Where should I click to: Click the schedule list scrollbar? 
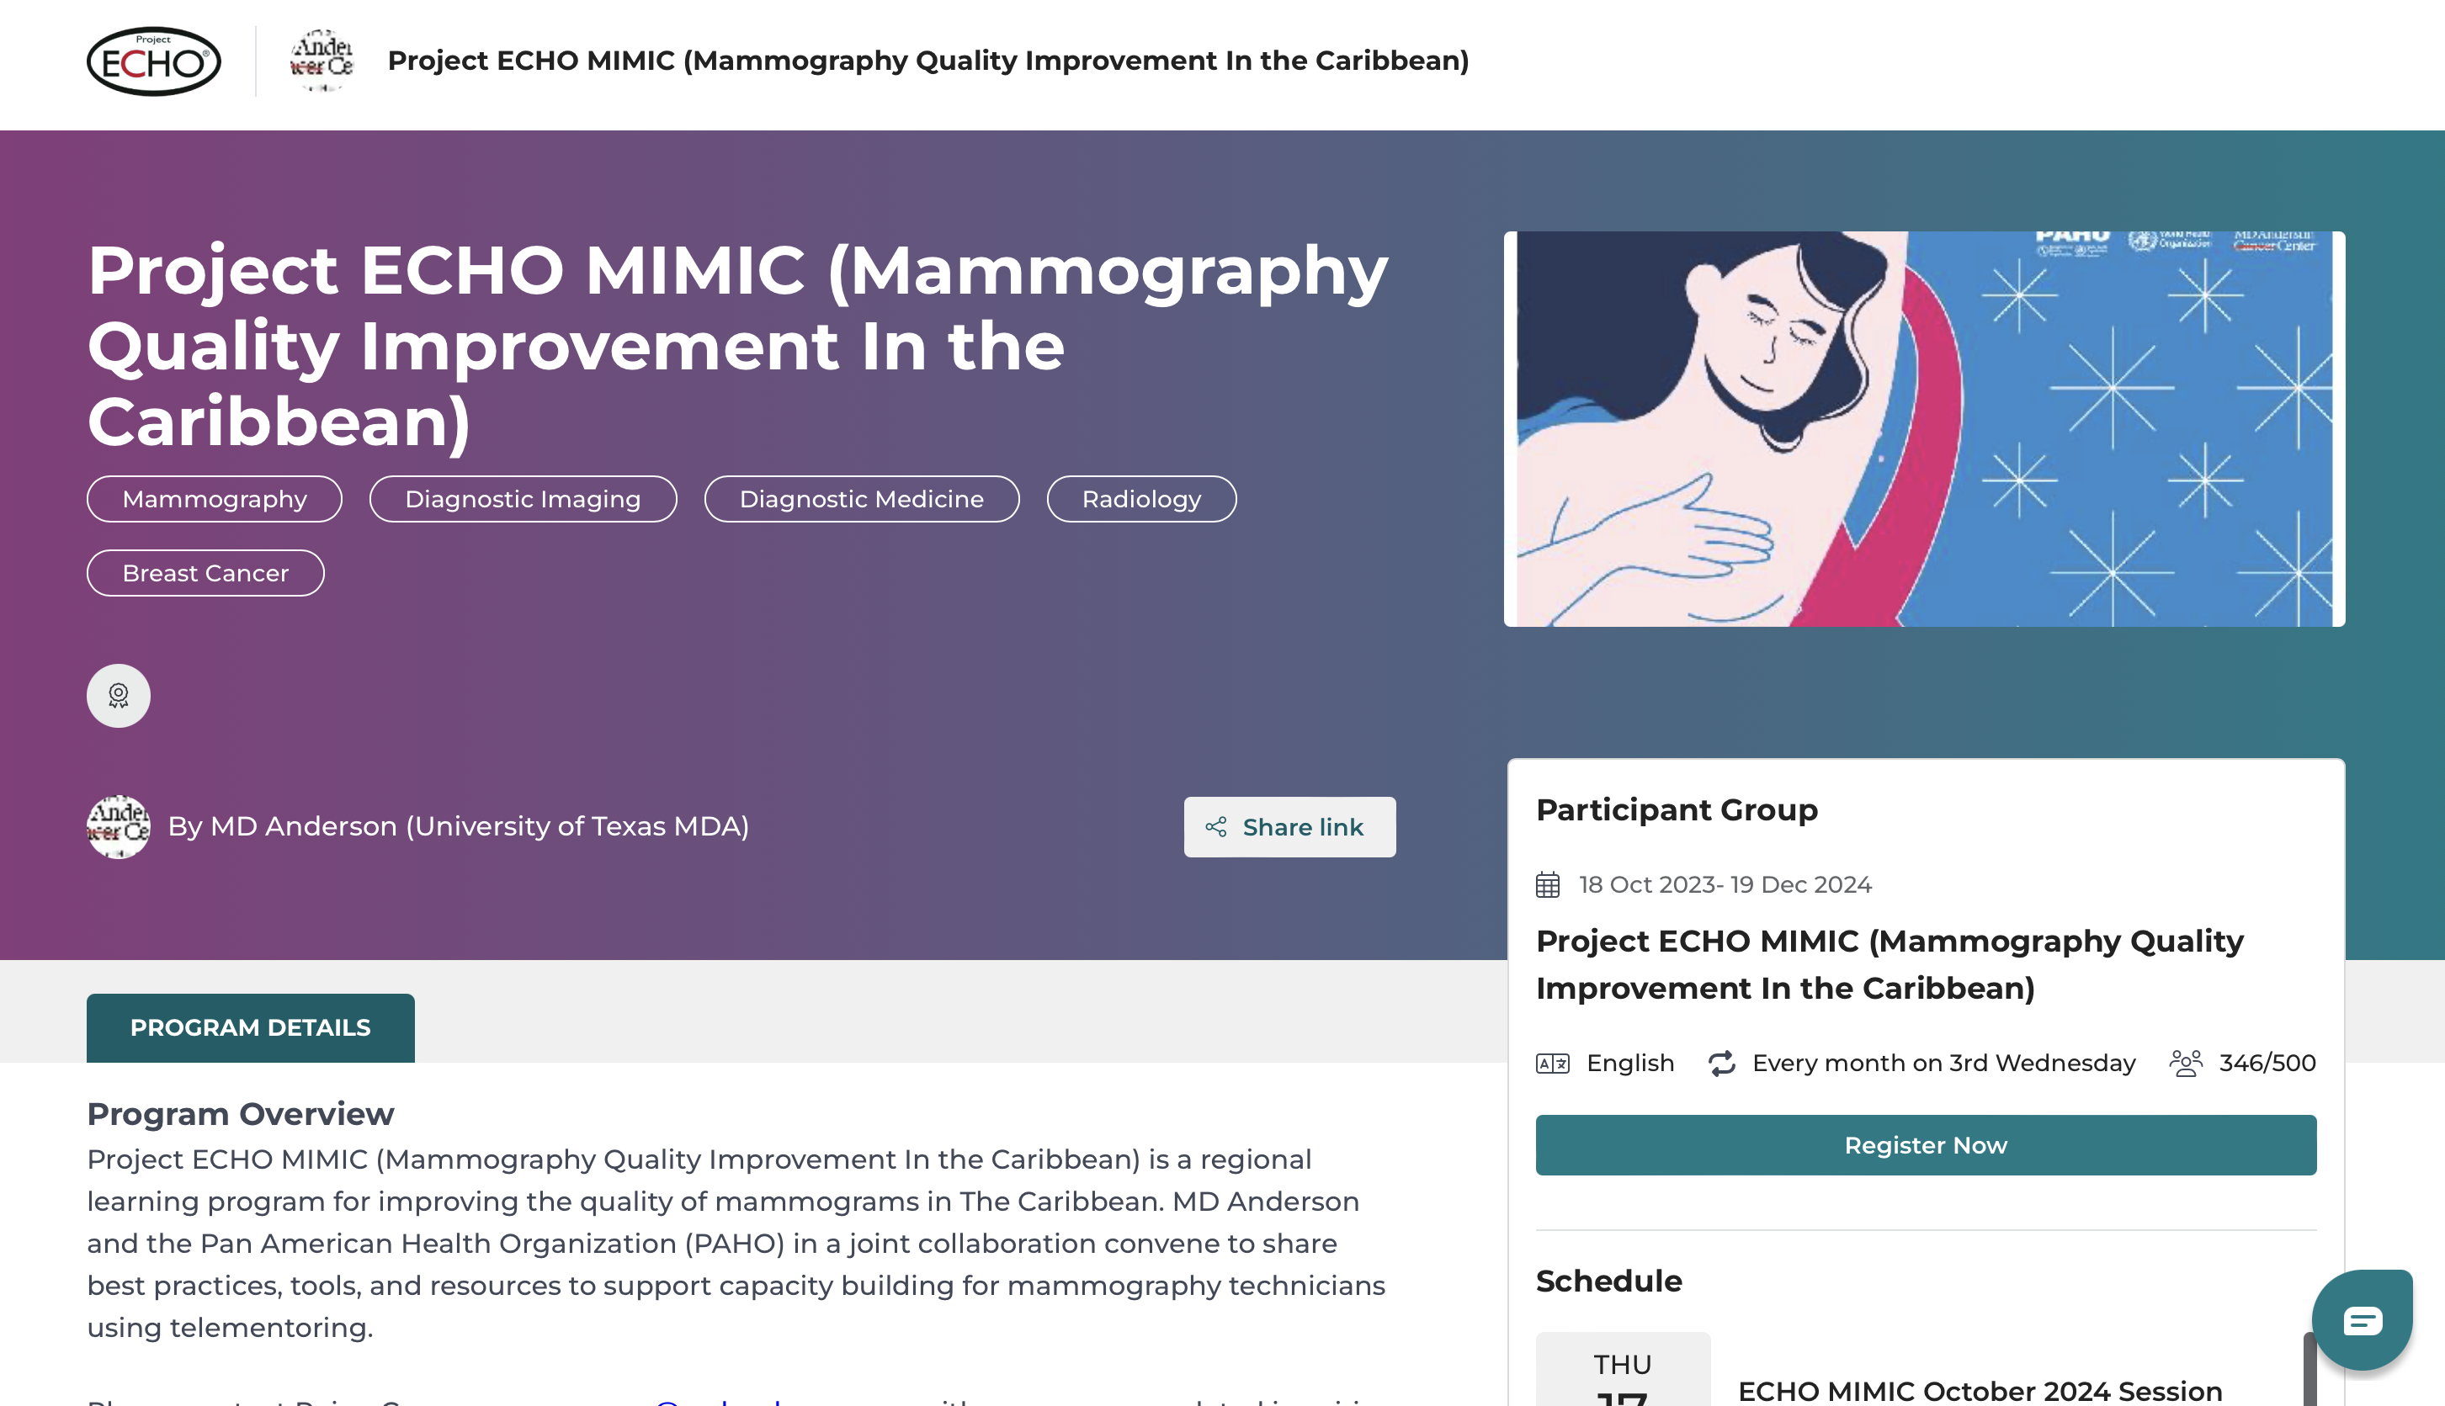pyautogui.click(x=2309, y=1372)
